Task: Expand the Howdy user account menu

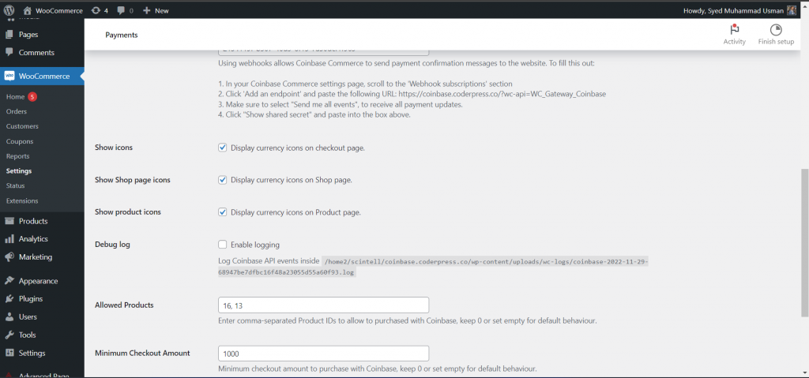Action: click(733, 11)
